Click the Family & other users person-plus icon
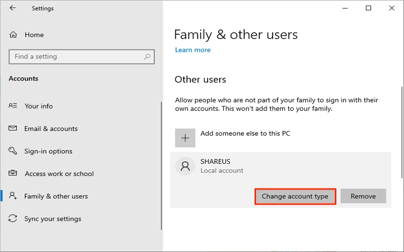Viewport: 404px width, 252px height. click(13, 196)
